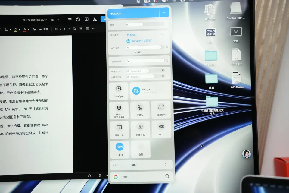This screenshot has width=289, height=193.
Task: Expand the underline style dropdown arrow
Action: coord(10,30)
